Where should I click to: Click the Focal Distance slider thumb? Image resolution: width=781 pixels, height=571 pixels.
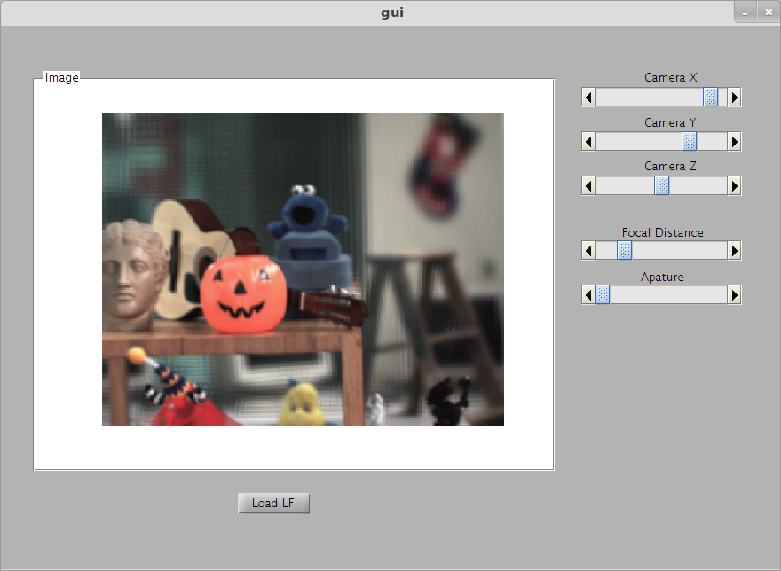pyautogui.click(x=625, y=250)
